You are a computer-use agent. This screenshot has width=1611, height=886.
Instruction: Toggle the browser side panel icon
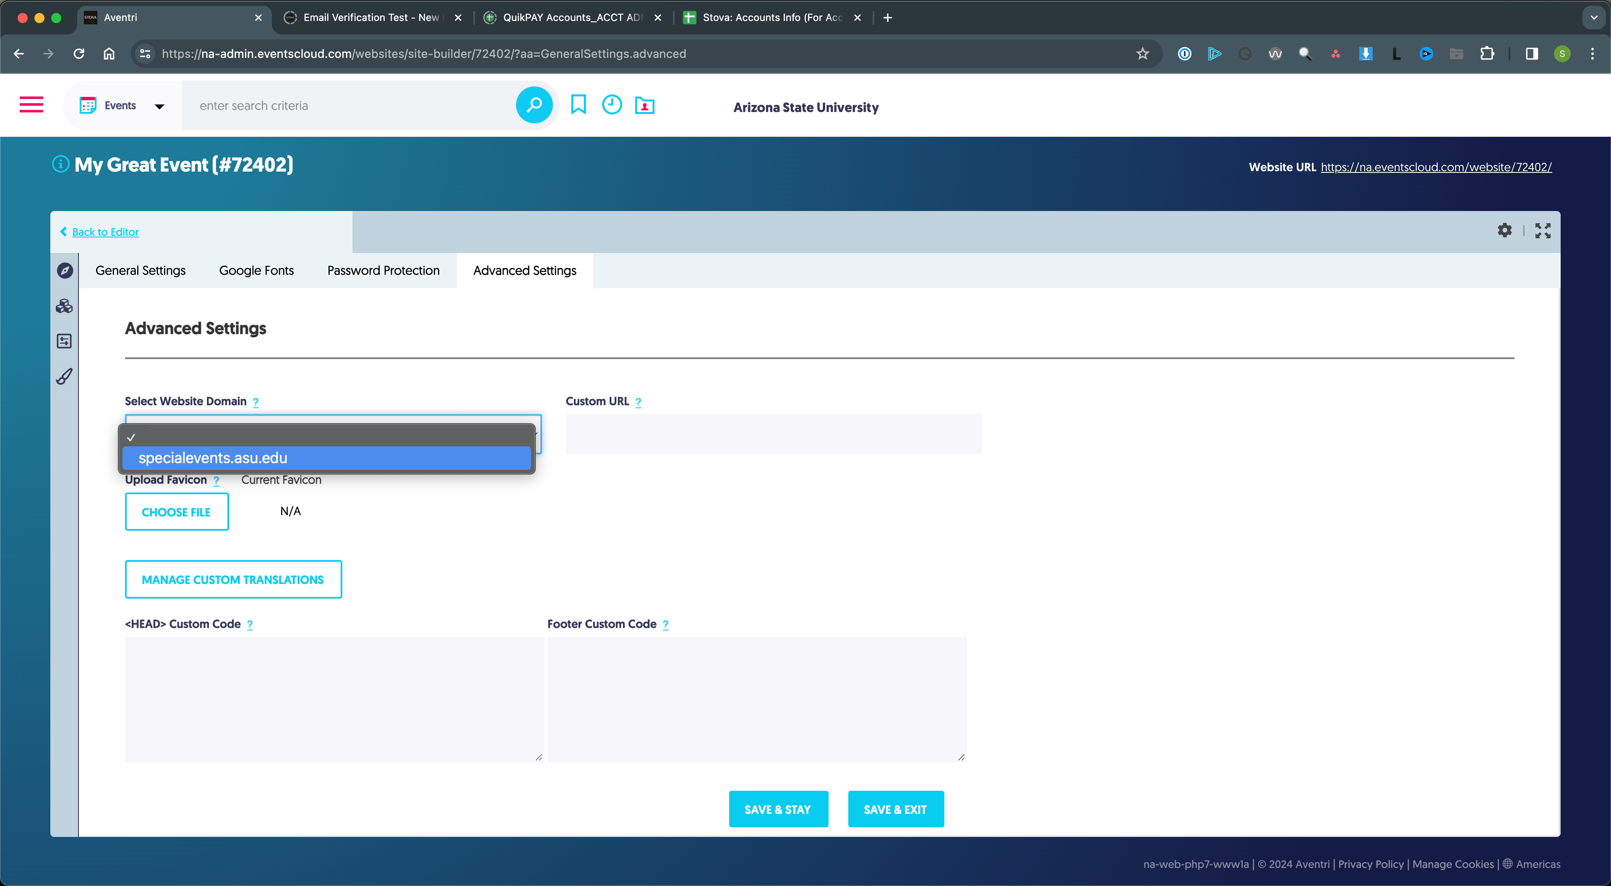pos(1532,54)
